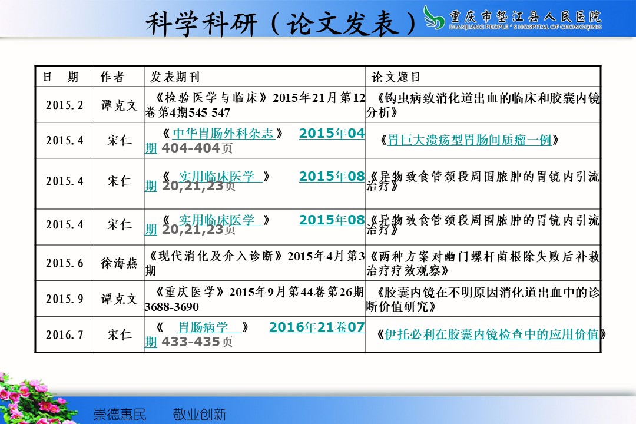Select the 发表期刊 column header
Image resolution: width=636 pixels, height=424 pixels.
point(175,77)
